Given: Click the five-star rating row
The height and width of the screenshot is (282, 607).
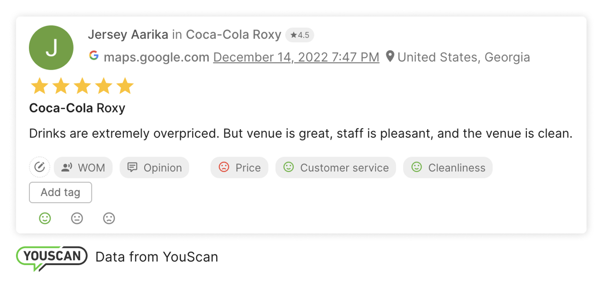Looking at the screenshot, I should tap(82, 86).
